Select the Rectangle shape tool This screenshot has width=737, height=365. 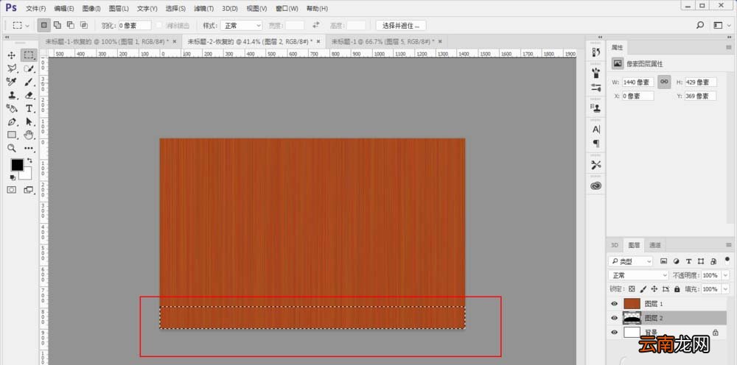pyautogui.click(x=12, y=135)
